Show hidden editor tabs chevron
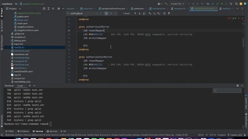Image resolution: width=248 pixels, height=139 pixels. tap(238, 8)
